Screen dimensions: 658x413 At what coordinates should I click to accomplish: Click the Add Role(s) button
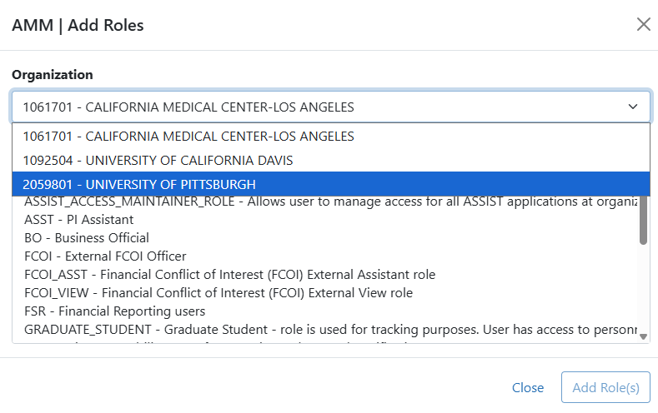605,387
